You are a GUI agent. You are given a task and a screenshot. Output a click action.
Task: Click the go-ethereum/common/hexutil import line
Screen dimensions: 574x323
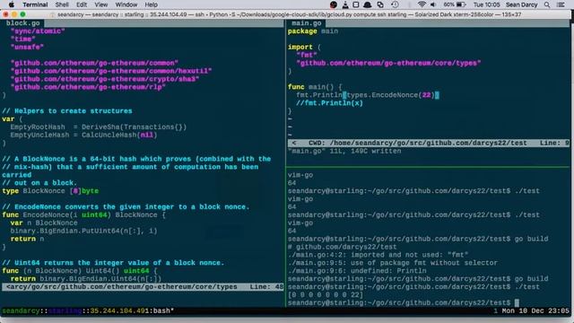tap(111, 71)
